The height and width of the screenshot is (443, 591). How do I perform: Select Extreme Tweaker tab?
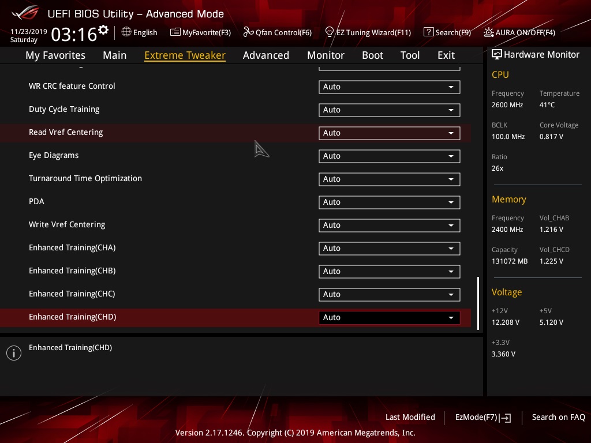(185, 55)
